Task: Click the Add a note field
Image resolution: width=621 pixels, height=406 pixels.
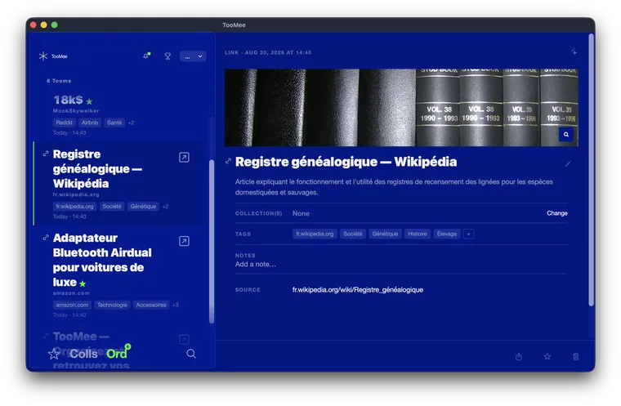Action: click(x=256, y=264)
